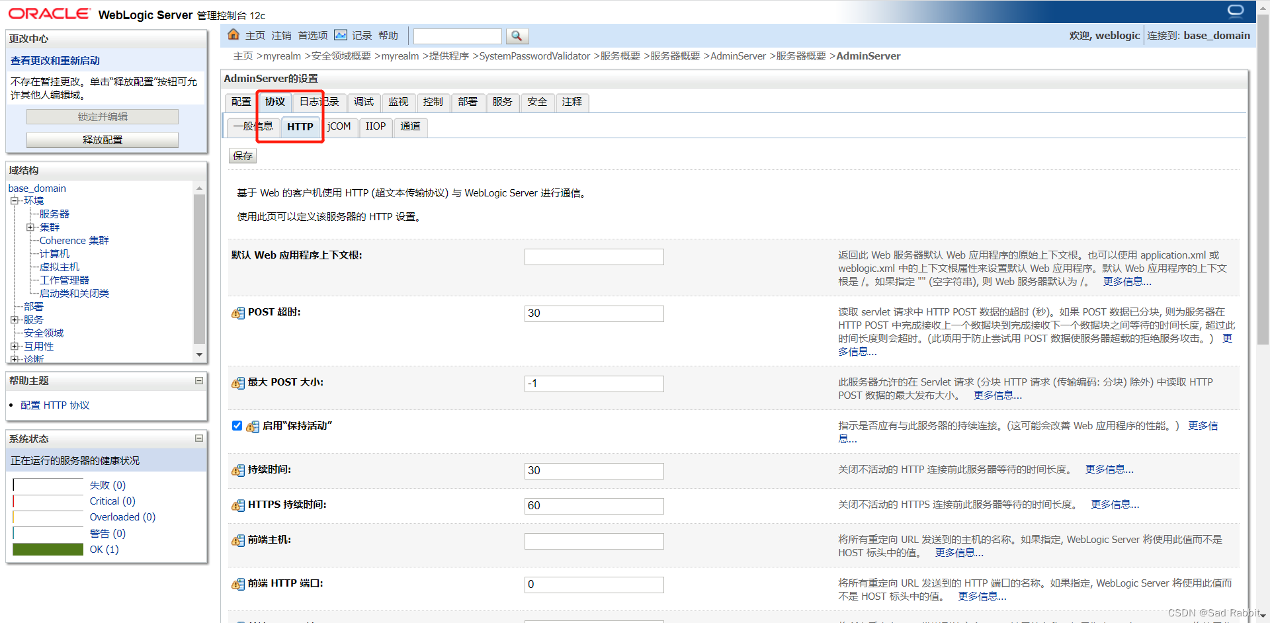Screen dimensions: 1270x623
Task: Click the help icon beside 前端主机
Action: pos(237,540)
